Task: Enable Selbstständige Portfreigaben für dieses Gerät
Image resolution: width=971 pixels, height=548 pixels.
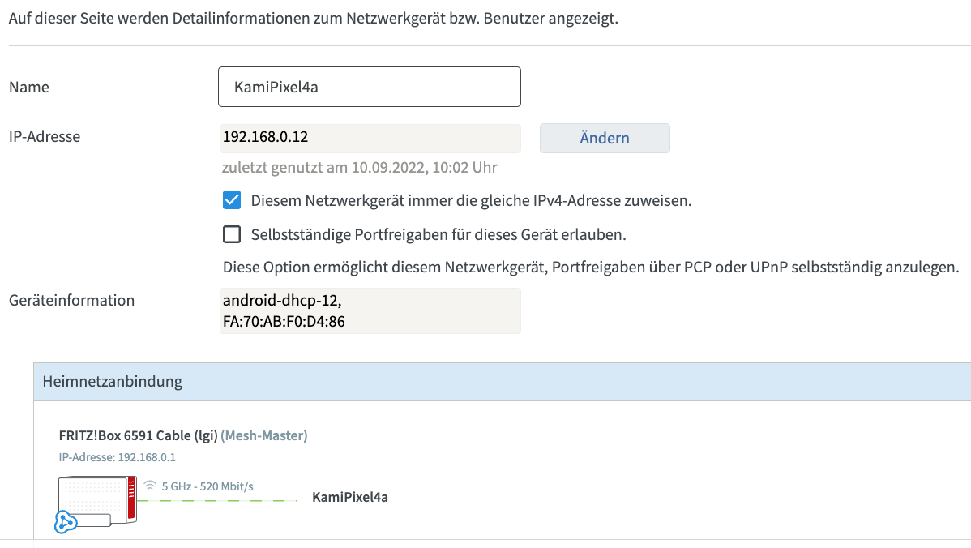Action: coord(233,233)
